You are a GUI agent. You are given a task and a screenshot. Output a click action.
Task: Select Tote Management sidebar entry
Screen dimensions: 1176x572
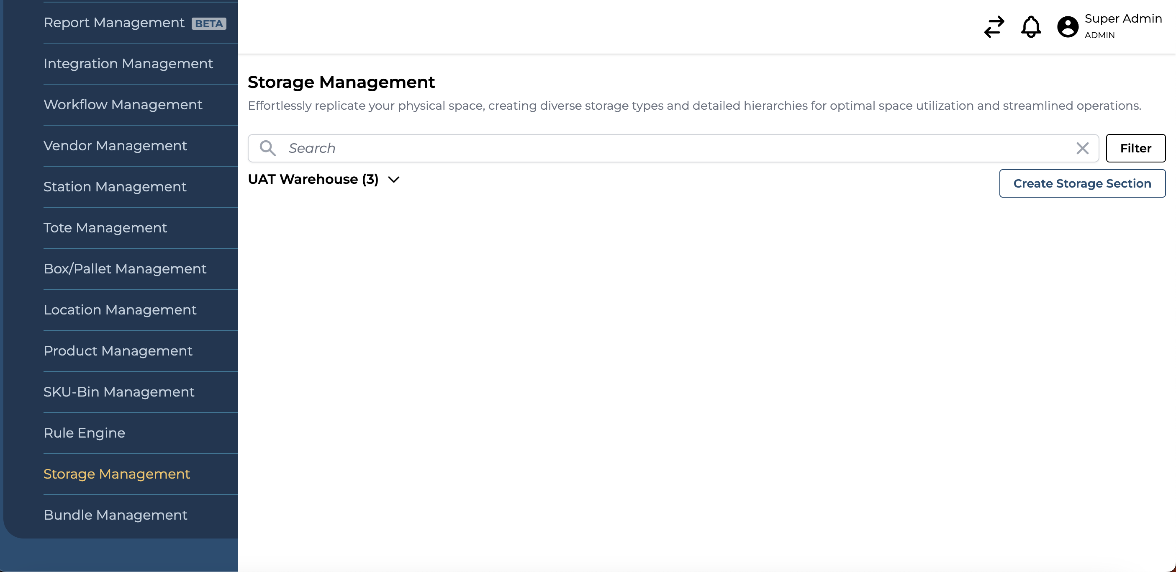105,227
